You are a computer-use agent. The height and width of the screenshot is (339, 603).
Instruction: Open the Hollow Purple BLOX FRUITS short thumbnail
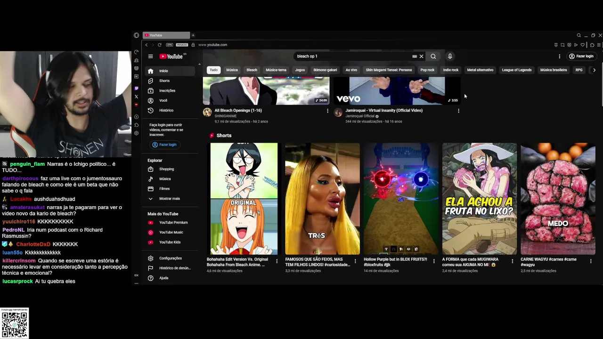pyautogui.click(x=401, y=199)
